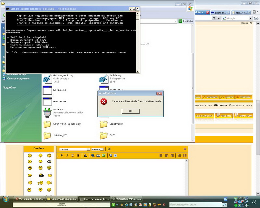Align text left in the forum editor
The height and width of the screenshot is (208, 260).
point(161,155)
